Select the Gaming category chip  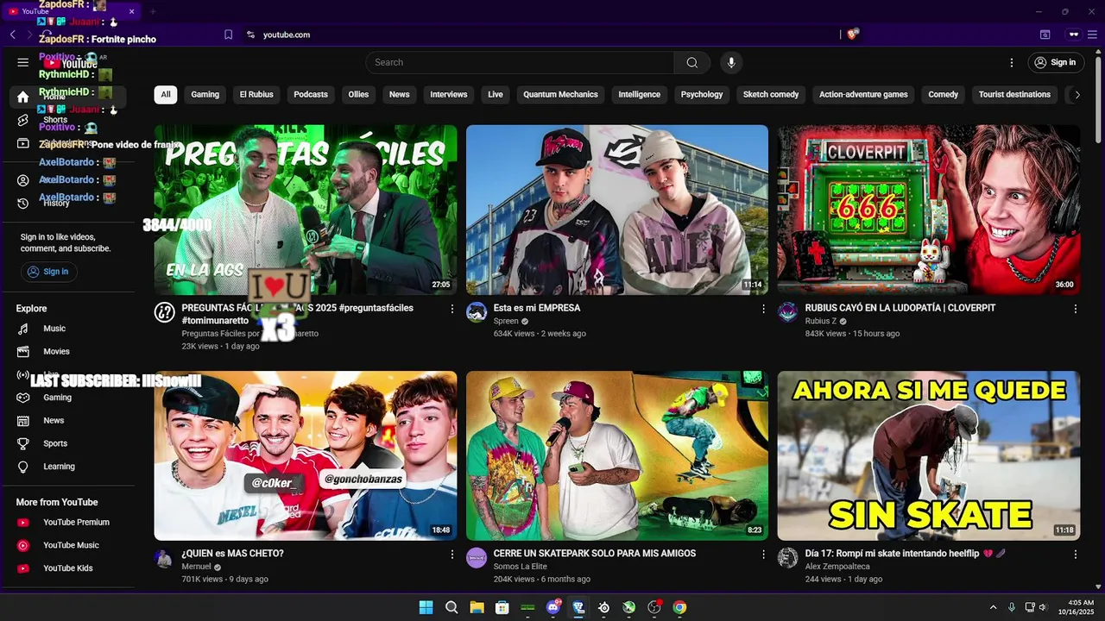click(x=205, y=95)
